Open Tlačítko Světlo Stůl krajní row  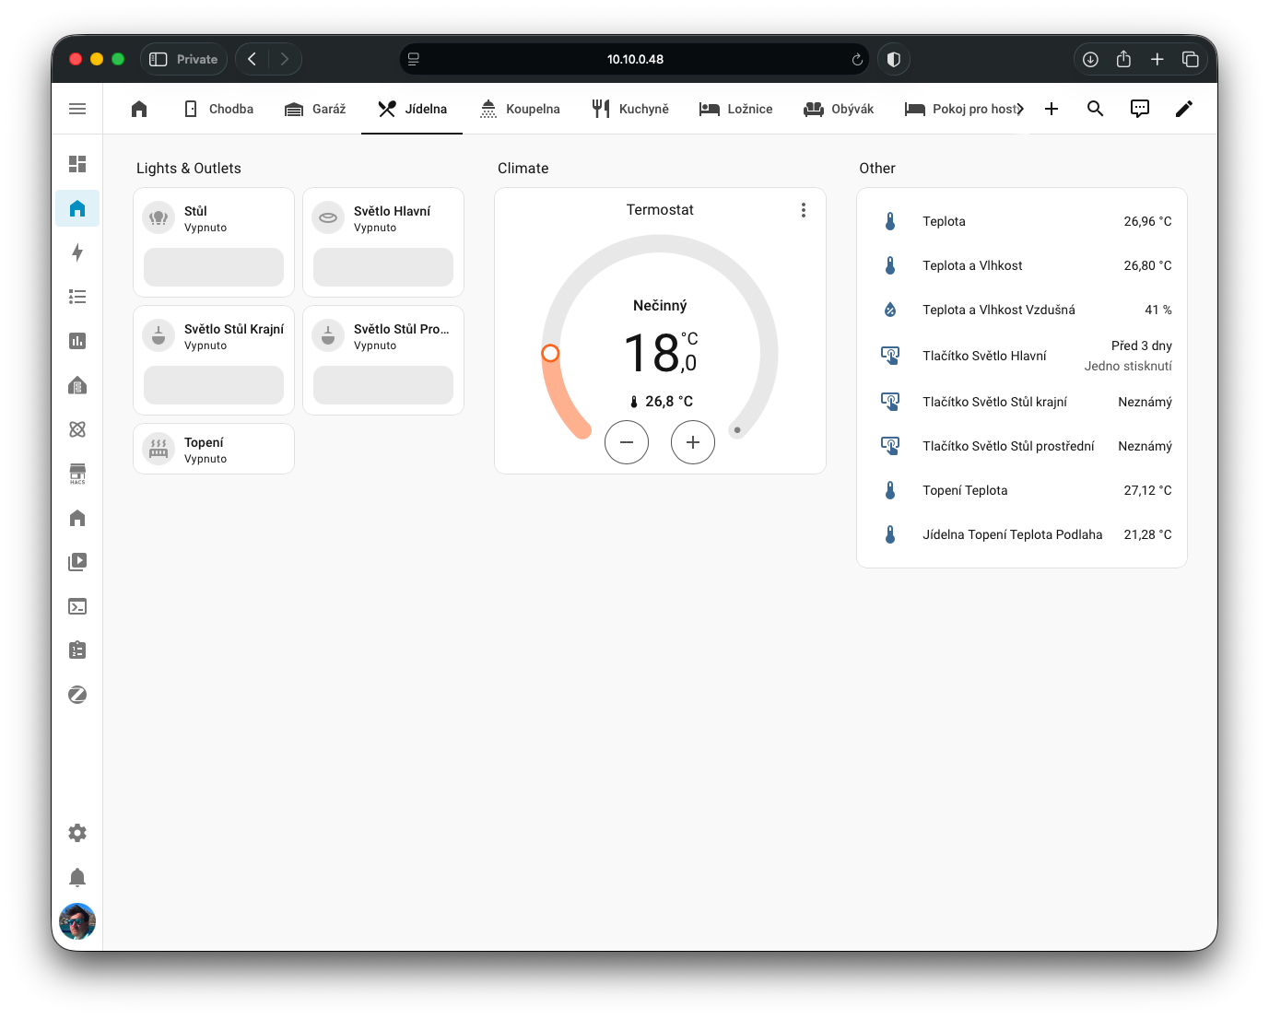[x=1022, y=402]
